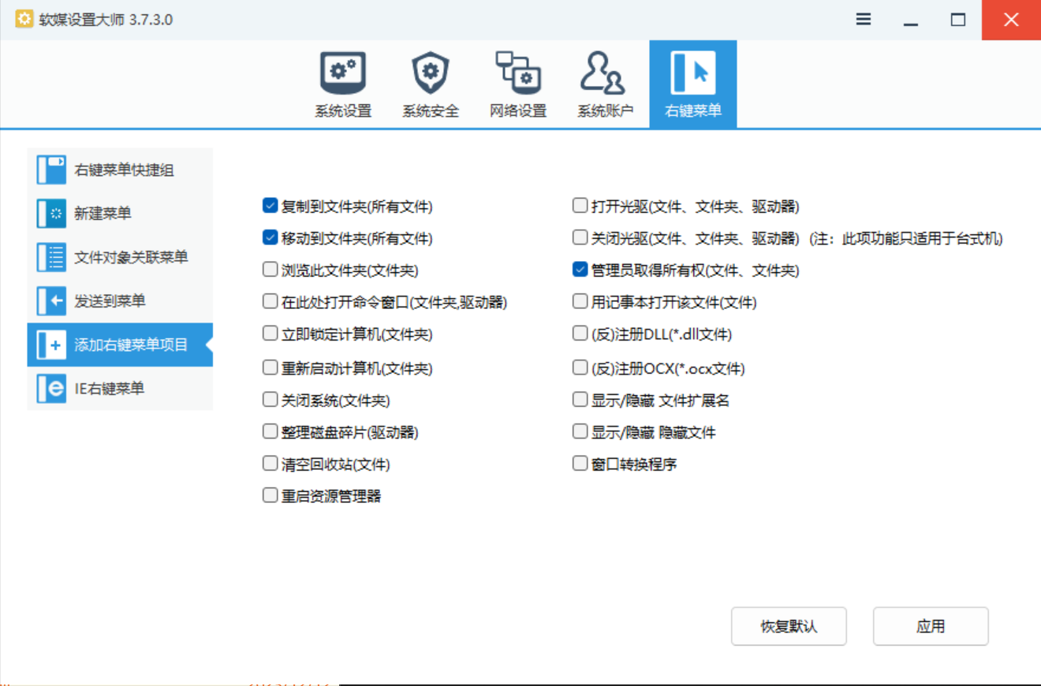Image resolution: width=1041 pixels, height=686 pixels.
Task: Uncheck 移动到文件夹(所有文件)
Action: [270, 237]
